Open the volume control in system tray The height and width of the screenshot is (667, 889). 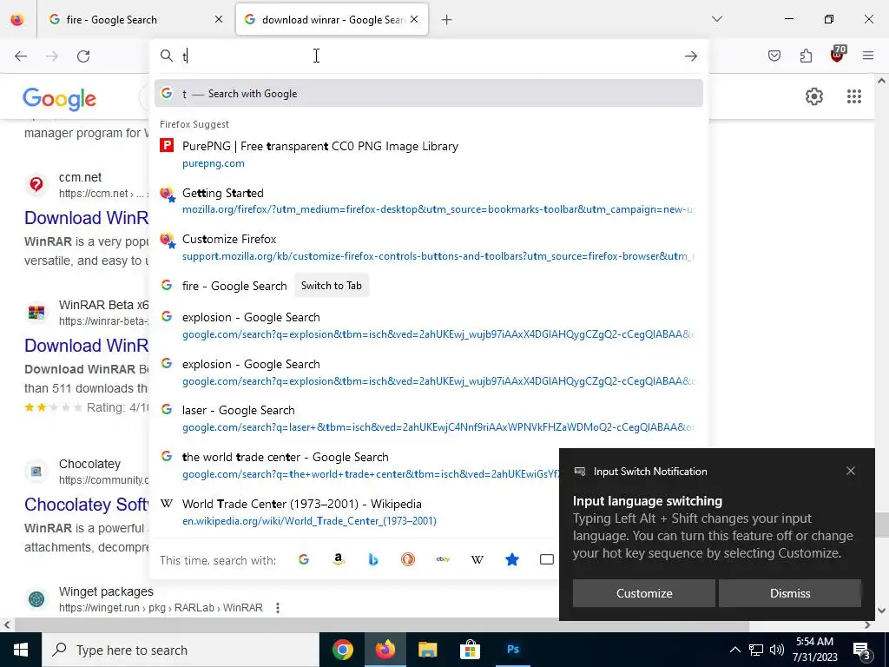(777, 650)
